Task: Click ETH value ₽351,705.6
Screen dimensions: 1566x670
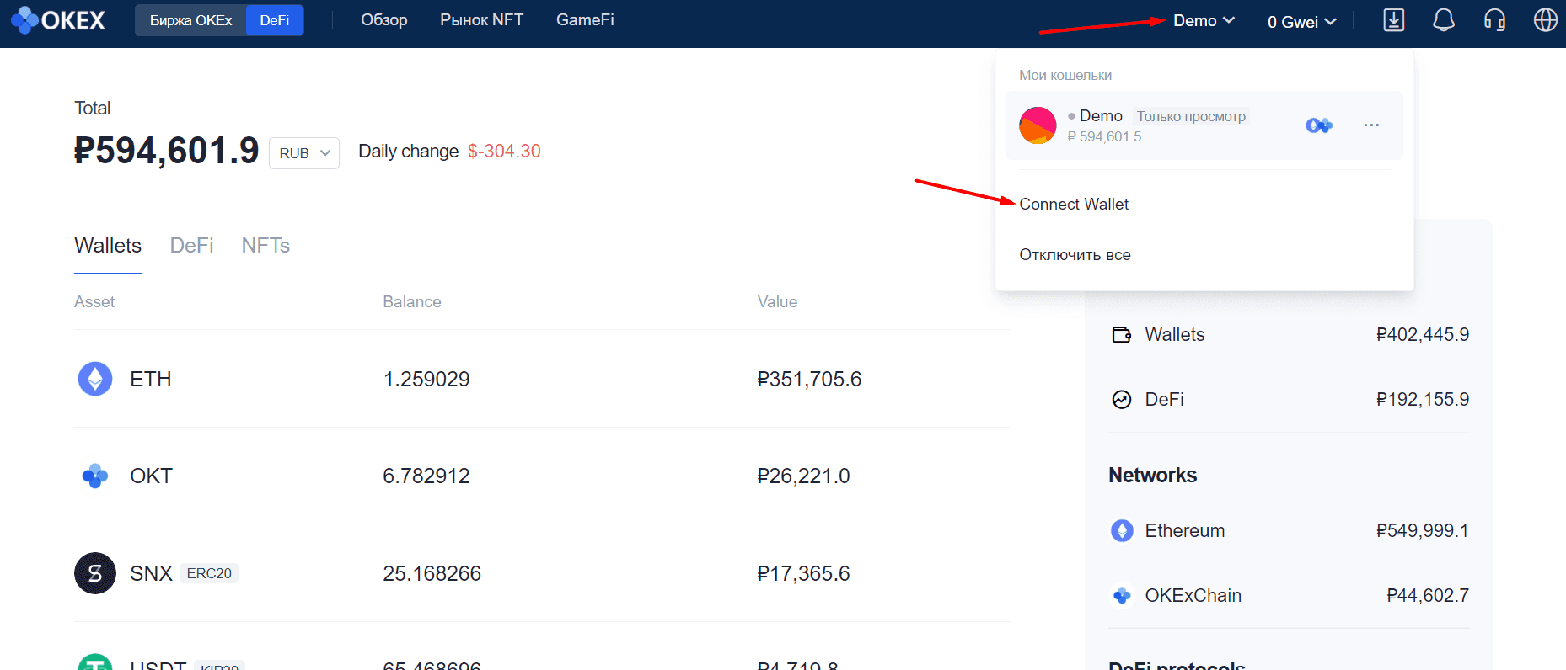Action: [x=809, y=379]
